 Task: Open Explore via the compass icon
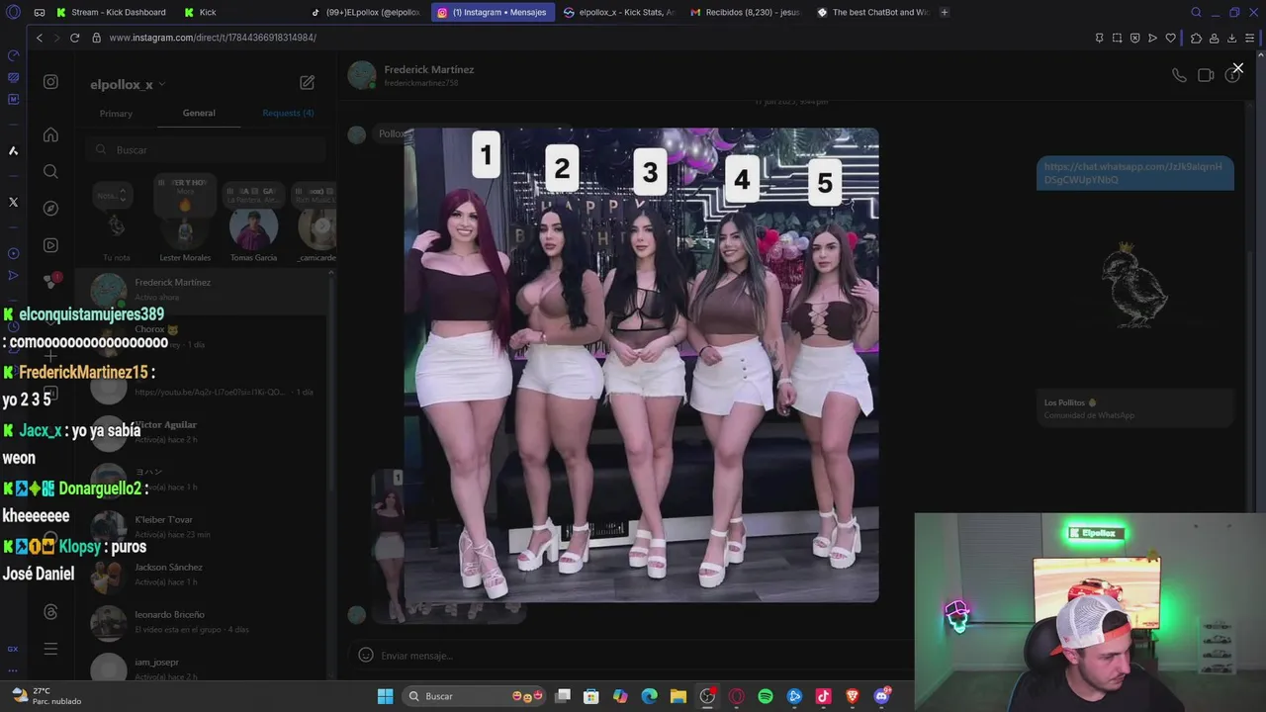tap(50, 209)
